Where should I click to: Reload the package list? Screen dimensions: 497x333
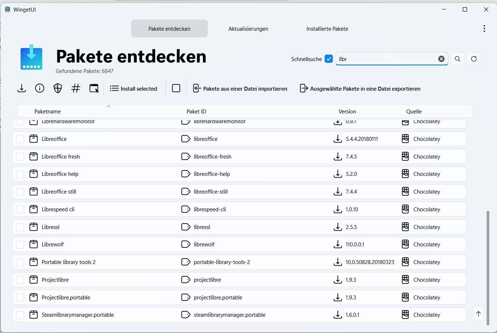[474, 59]
